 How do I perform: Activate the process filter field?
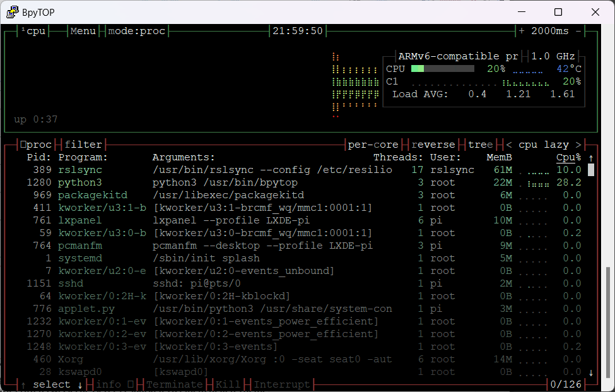[x=83, y=145]
